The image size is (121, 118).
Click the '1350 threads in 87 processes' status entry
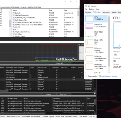[31, 116]
